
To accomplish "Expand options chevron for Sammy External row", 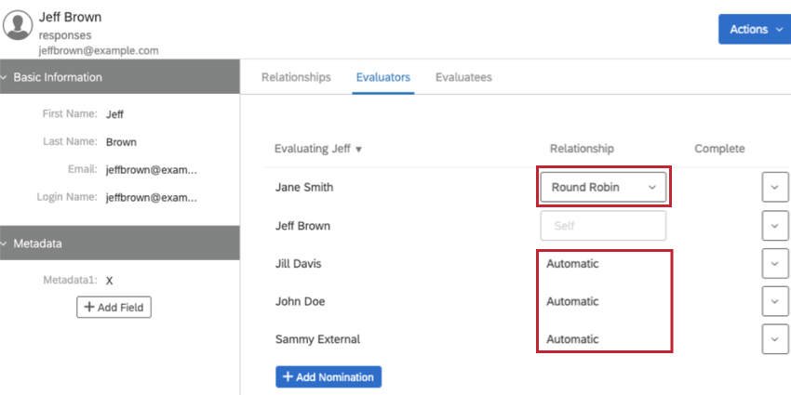I will tap(774, 339).
